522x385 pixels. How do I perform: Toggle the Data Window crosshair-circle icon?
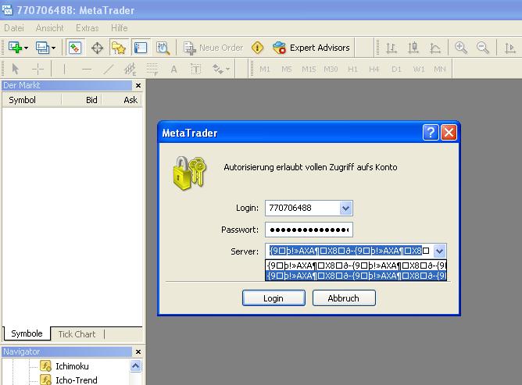pyautogui.click(x=97, y=48)
